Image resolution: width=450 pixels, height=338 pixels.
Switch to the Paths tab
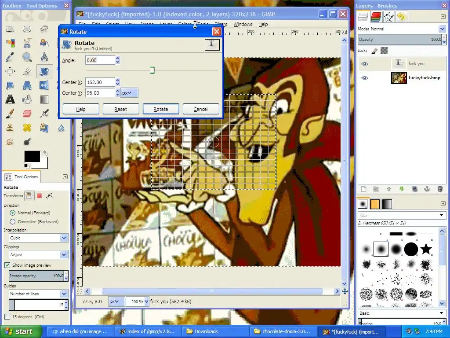click(x=388, y=17)
